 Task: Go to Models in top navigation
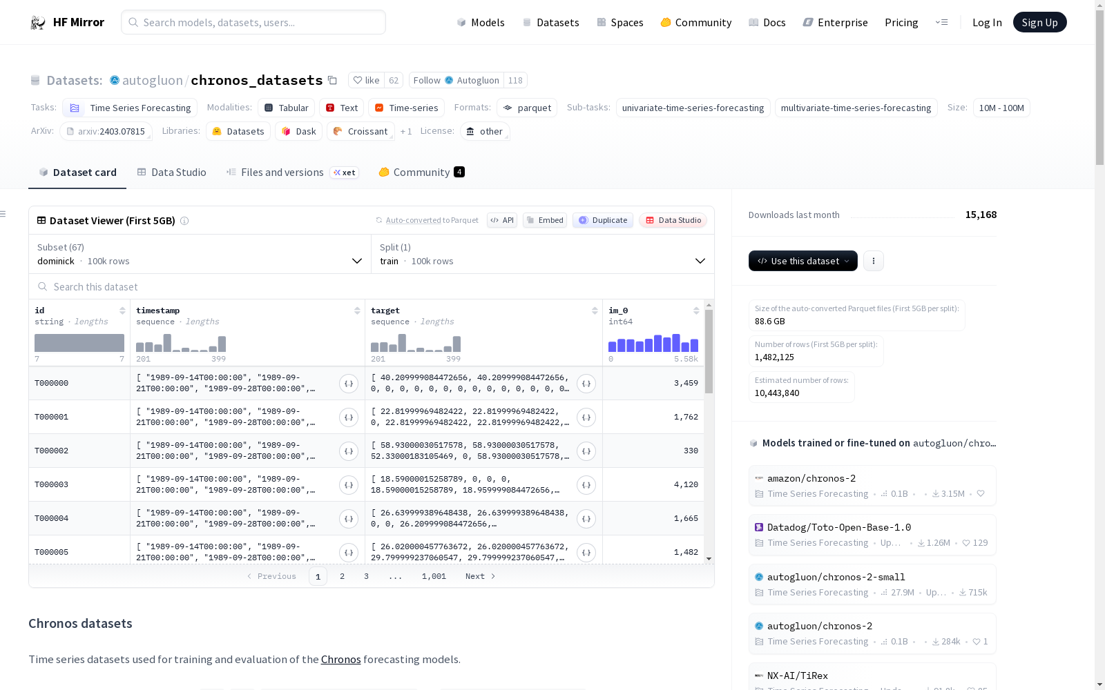481,22
